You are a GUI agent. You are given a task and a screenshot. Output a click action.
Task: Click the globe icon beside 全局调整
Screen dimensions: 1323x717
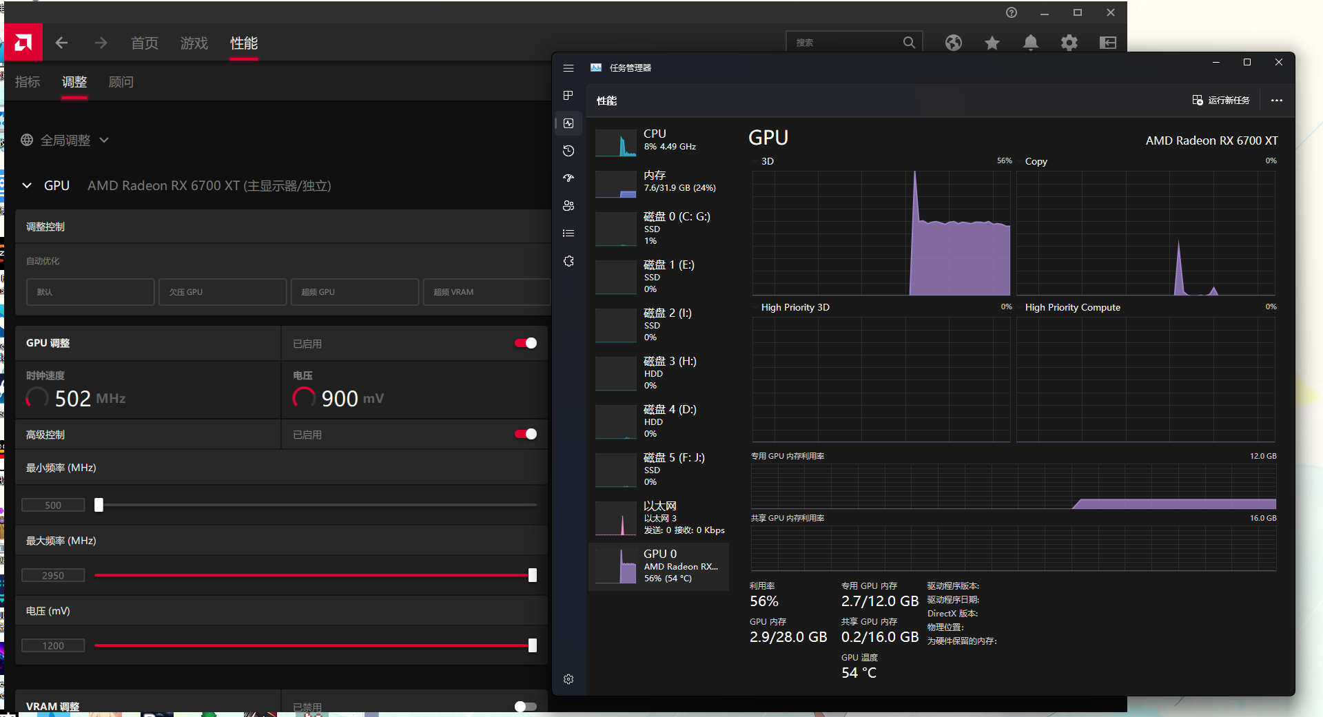click(27, 140)
